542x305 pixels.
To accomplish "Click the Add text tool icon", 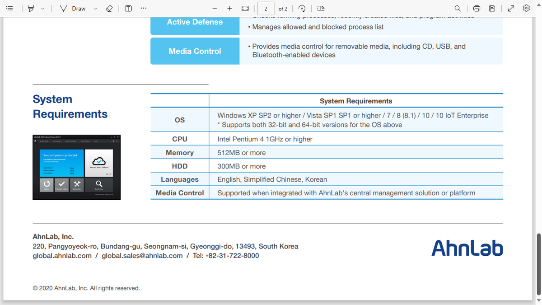I will pyautogui.click(x=128, y=8).
